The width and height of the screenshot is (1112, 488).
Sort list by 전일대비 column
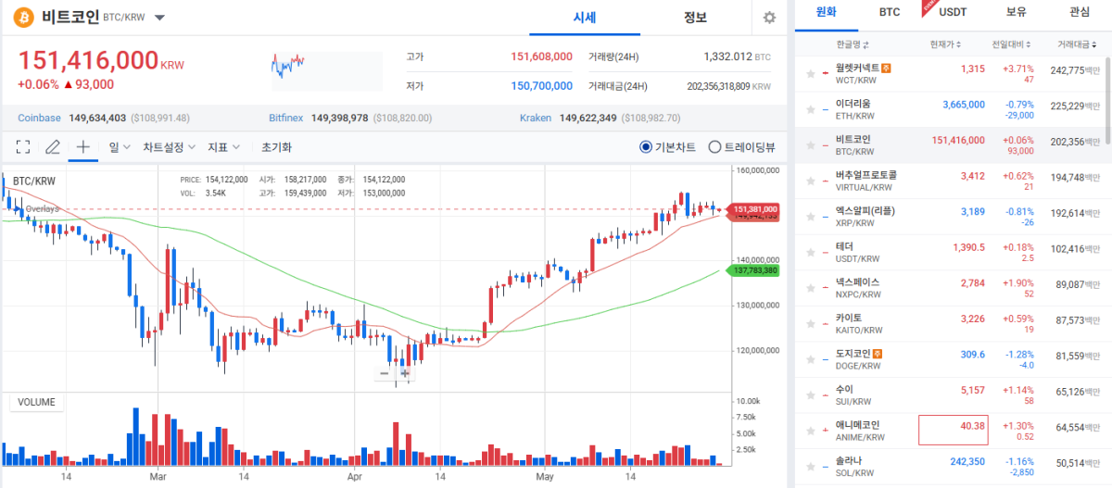[1010, 44]
